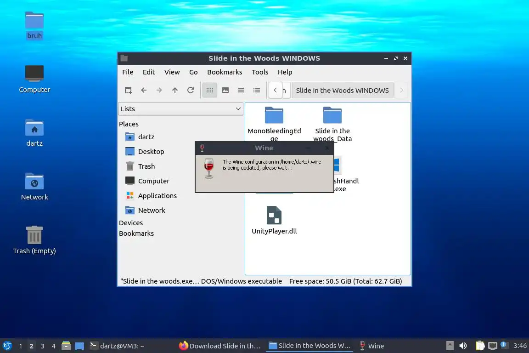The width and height of the screenshot is (529, 353).
Task: Reload the folder with the refresh icon
Action: coord(191,90)
